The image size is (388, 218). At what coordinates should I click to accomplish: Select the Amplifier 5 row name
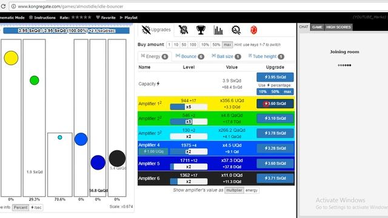point(149,163)
